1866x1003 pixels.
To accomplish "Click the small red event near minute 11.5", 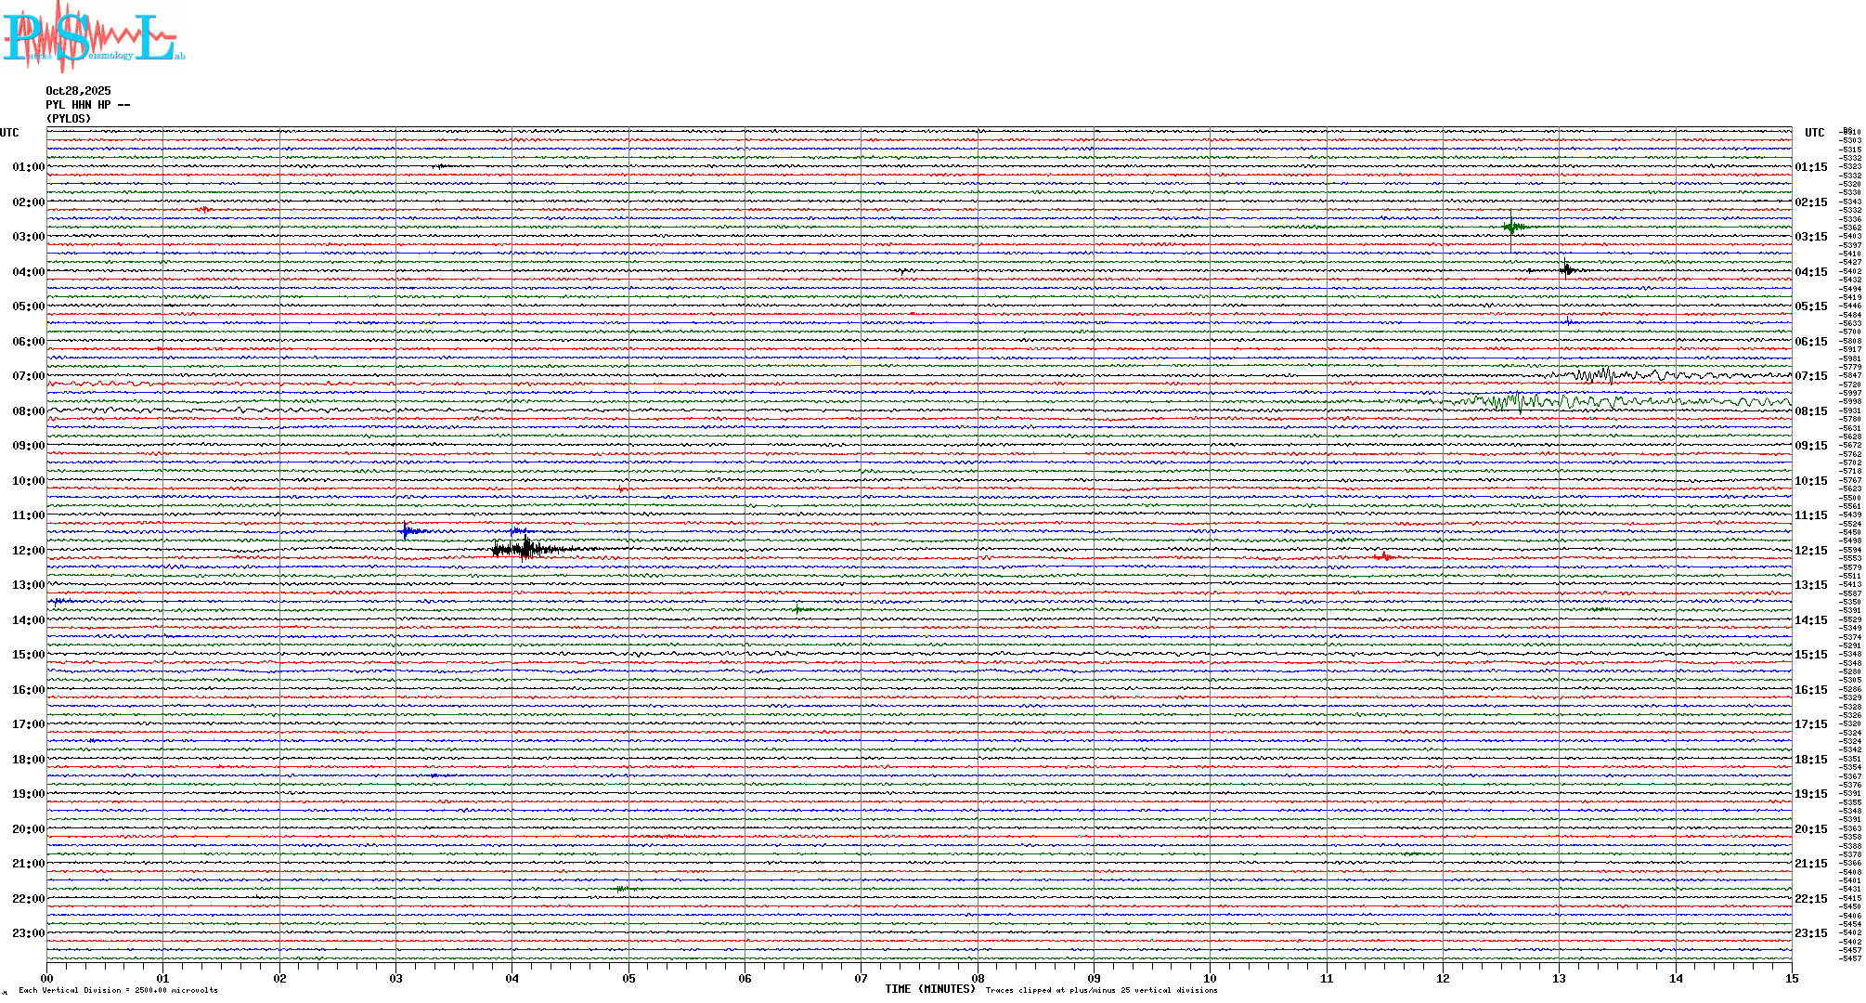I will pyautogui.click(x=1384, y=556).
